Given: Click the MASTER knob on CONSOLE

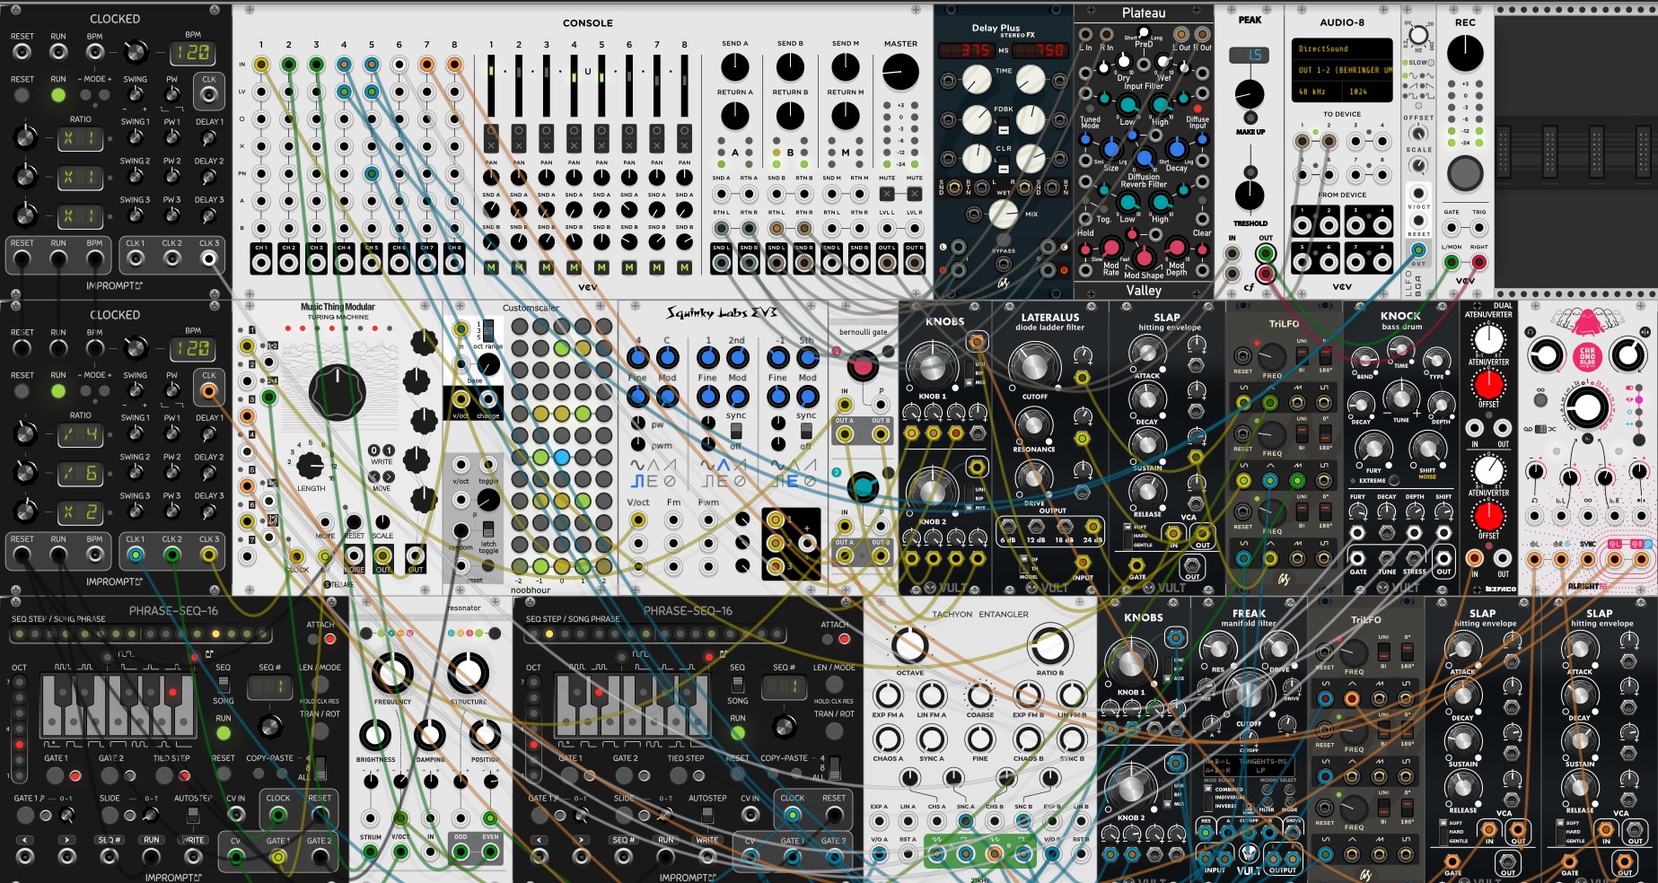Looking at the screenshot, I should tap(900, 72).
